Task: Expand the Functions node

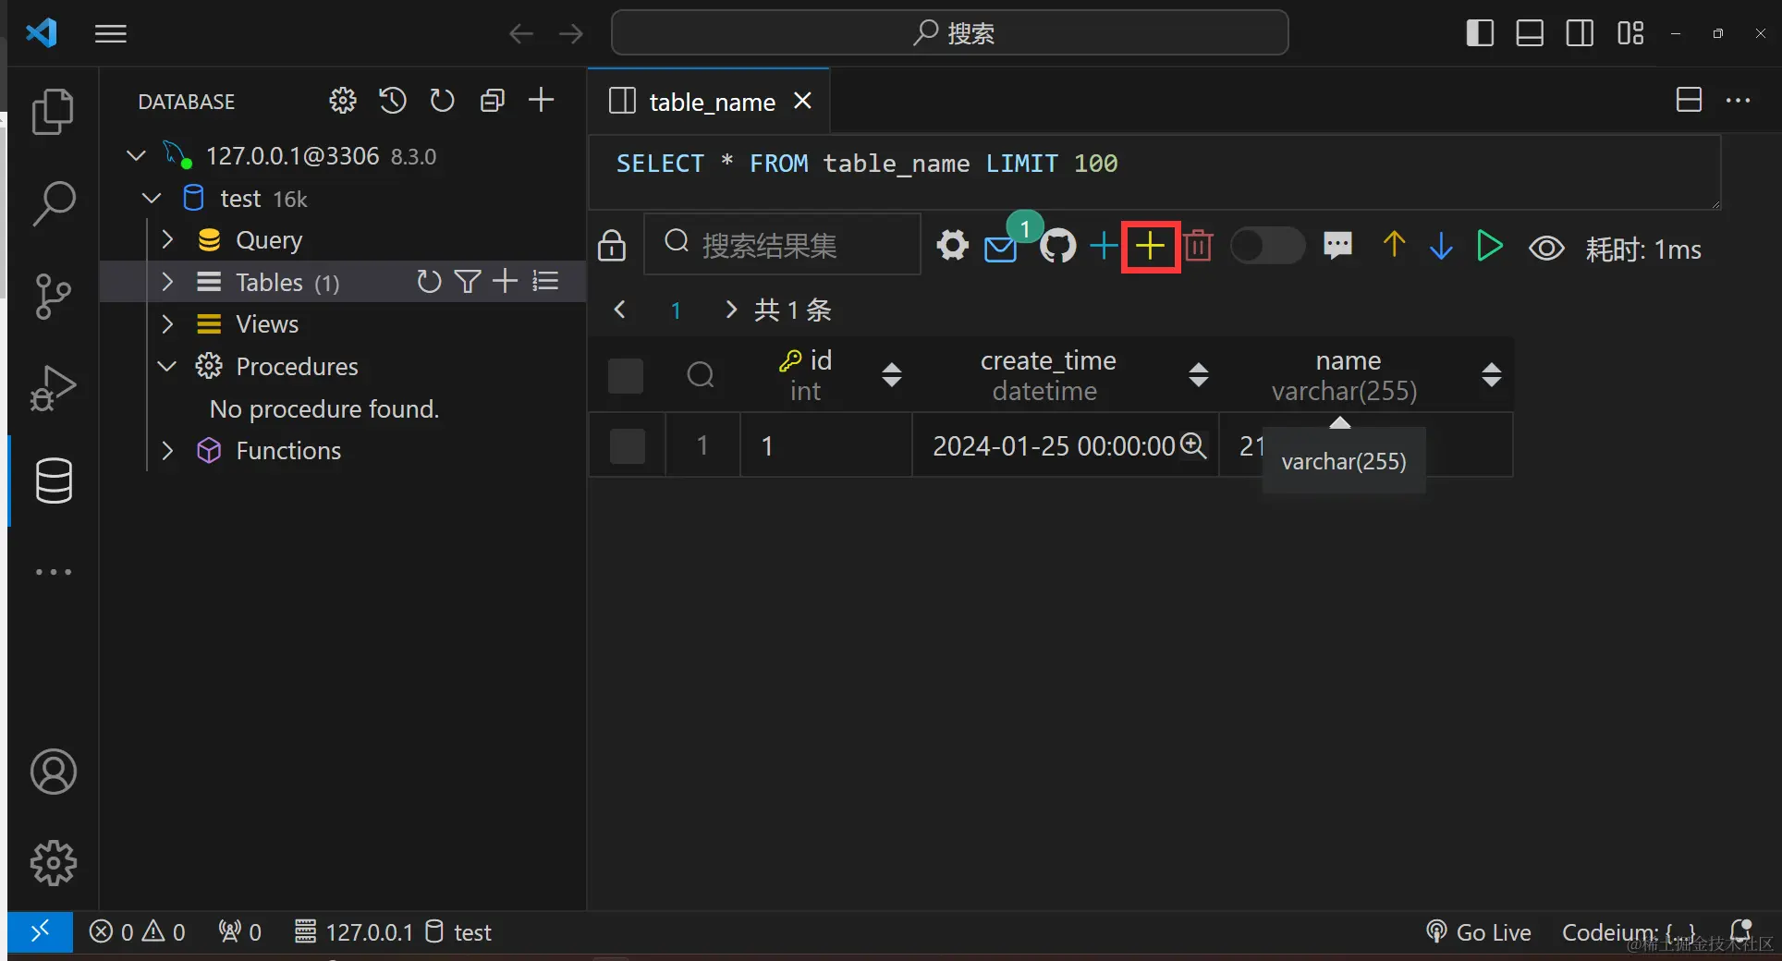Action: 167,450
